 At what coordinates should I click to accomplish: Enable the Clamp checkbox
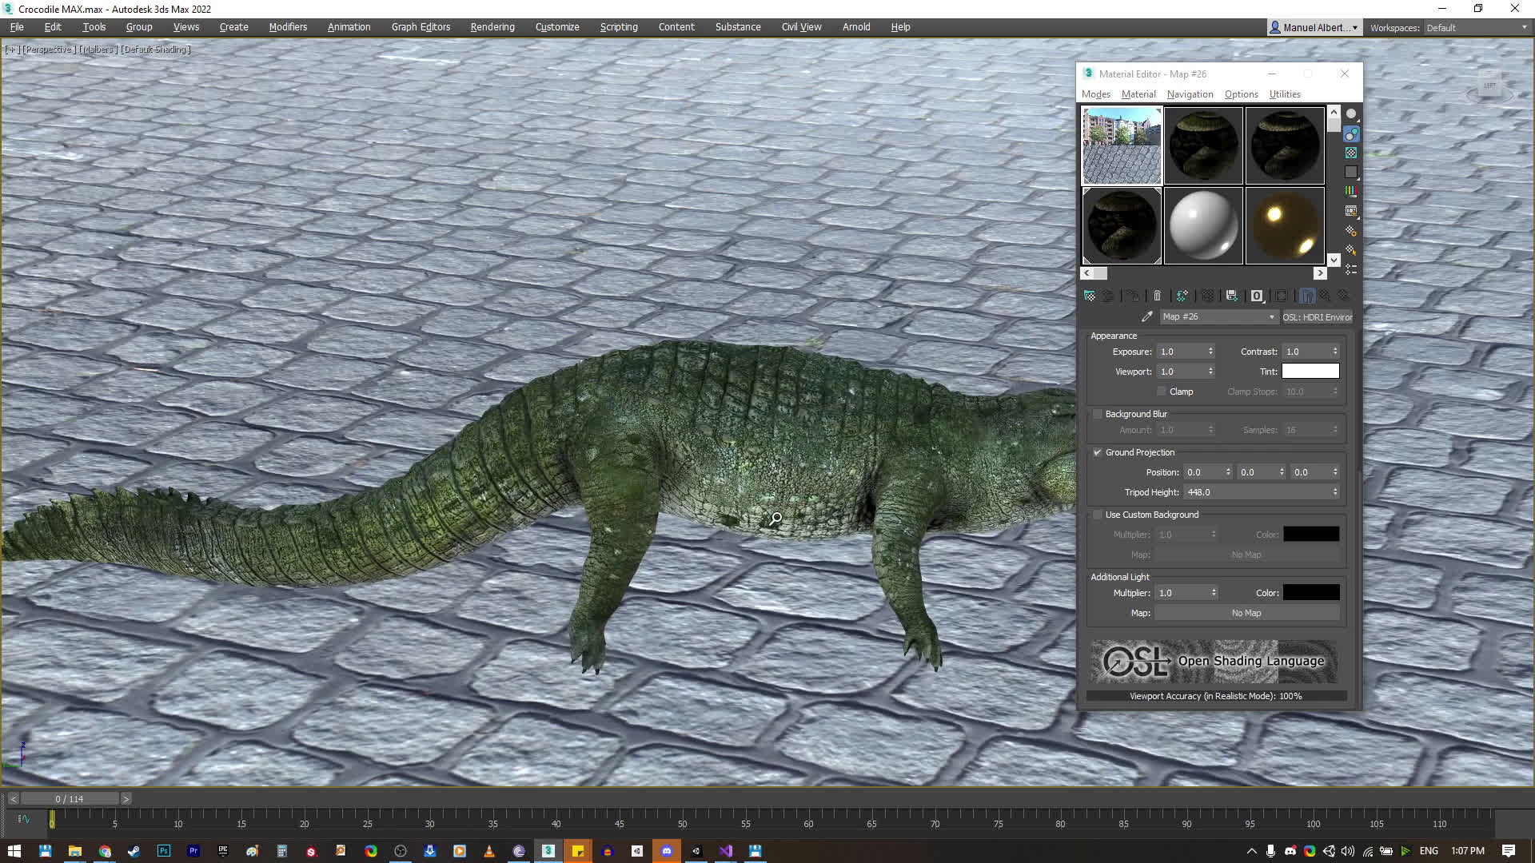pos(1162,392)
